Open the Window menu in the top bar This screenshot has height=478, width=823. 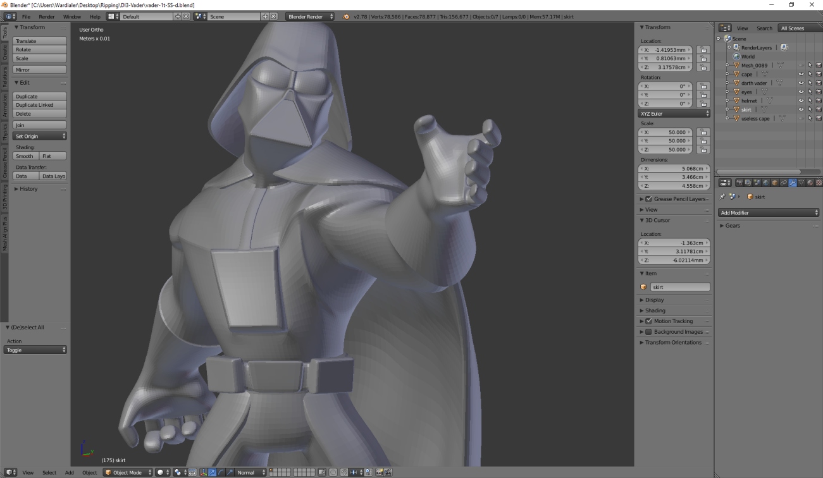(x=71, y=16)
